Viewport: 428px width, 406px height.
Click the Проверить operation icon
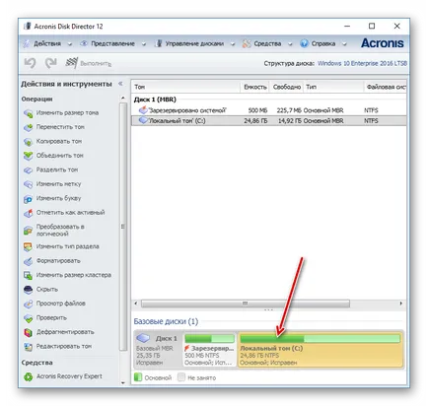tap(29, 318)
